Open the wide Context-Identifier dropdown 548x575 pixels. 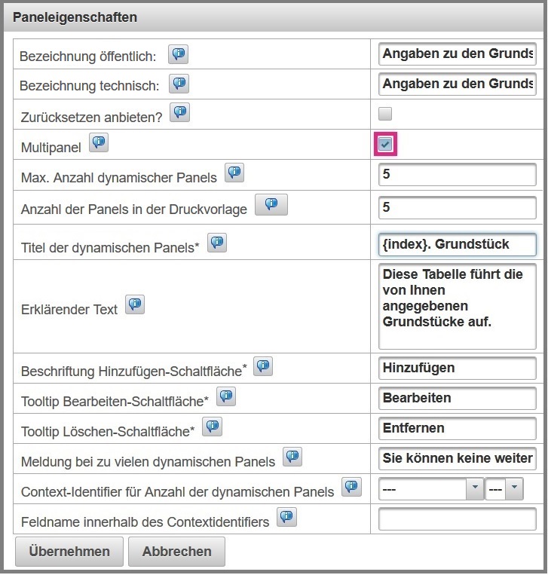(x=430, y=489)
